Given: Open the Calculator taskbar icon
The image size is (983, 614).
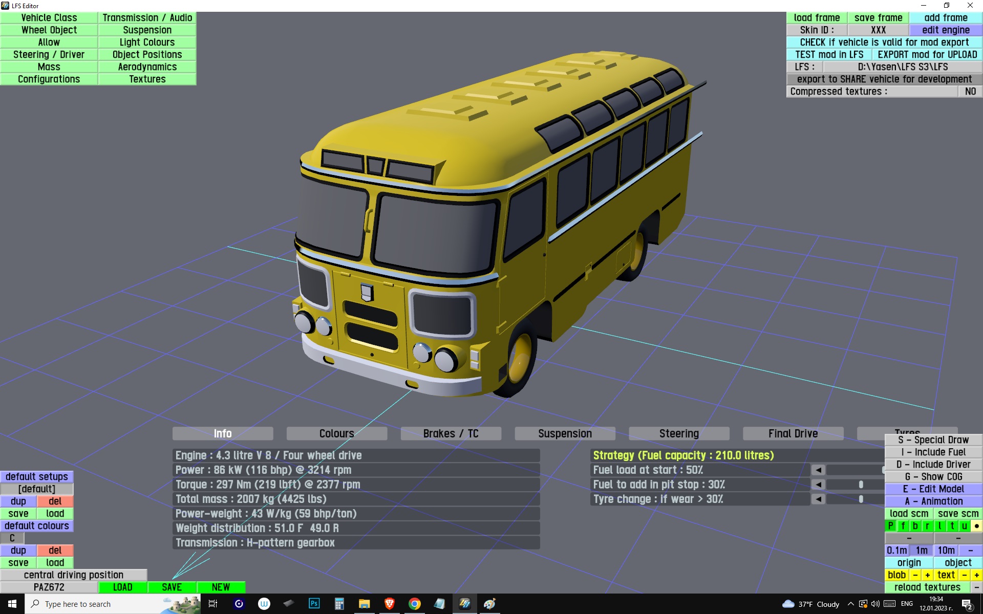Looking at the screenshot, I should (339, 604).
